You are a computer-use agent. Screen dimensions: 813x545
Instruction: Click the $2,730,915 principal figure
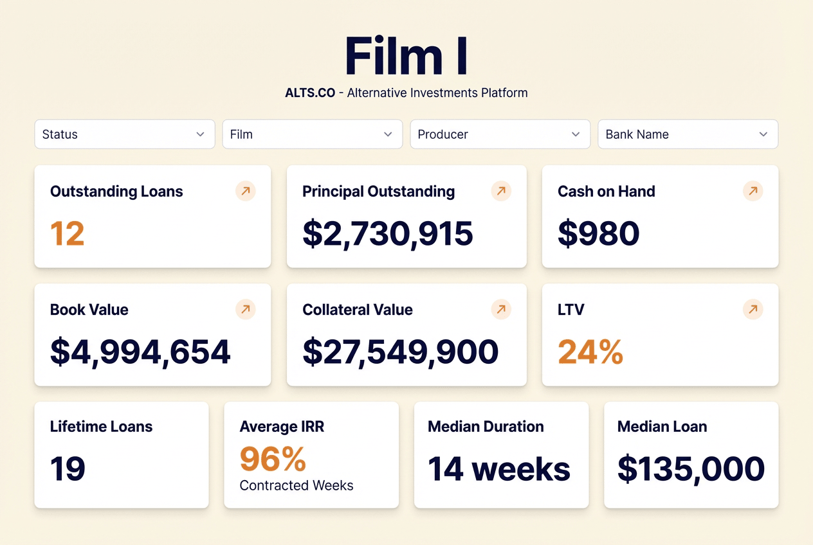(388, 234)
